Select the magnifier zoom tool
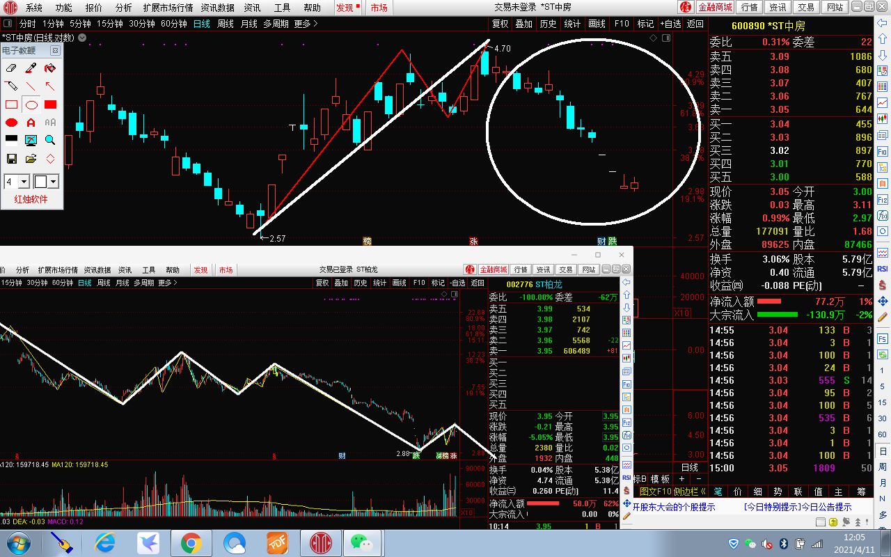 50,140
